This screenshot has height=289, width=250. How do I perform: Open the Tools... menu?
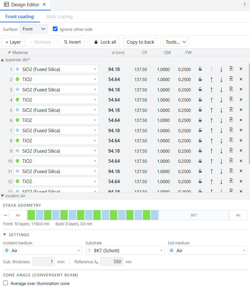176,42
